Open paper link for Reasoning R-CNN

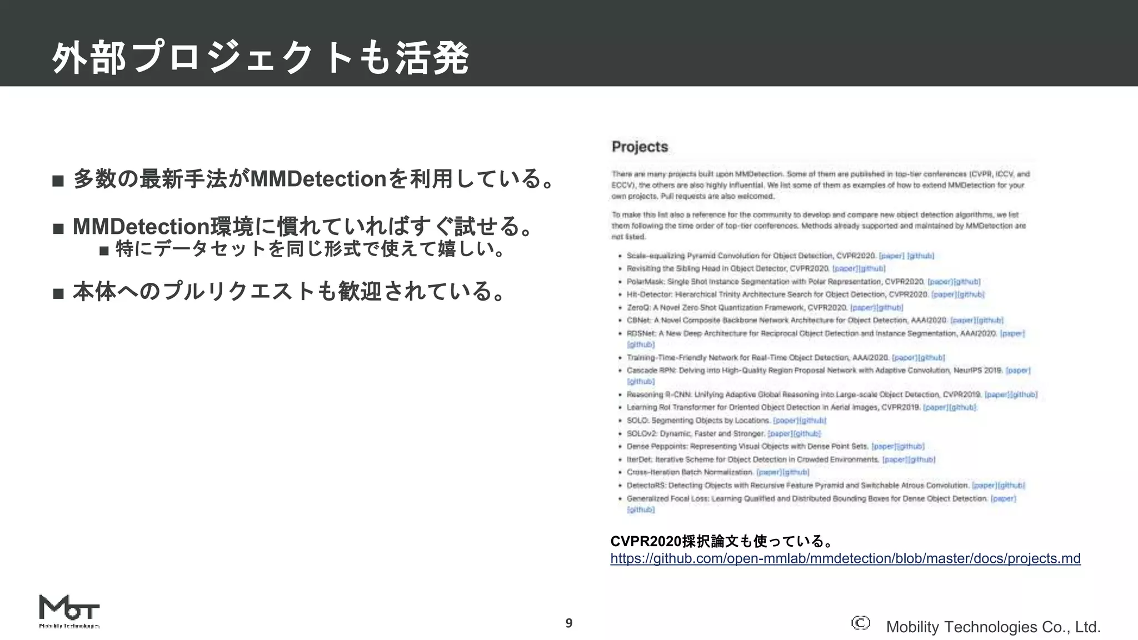(x=997, y=395)
